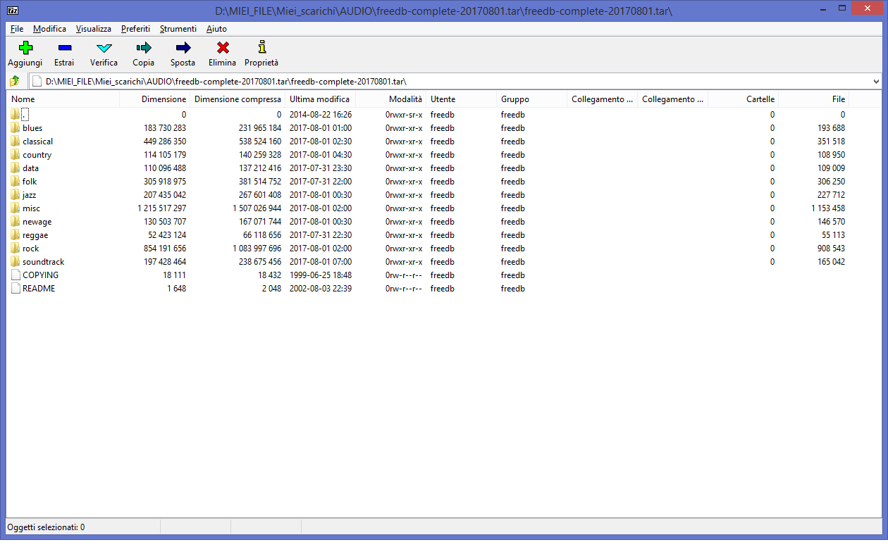Select the parent '..' folder icon
The height and width of the screenshot is (559, 888).
pyautogui.click(x=16, y=115)
